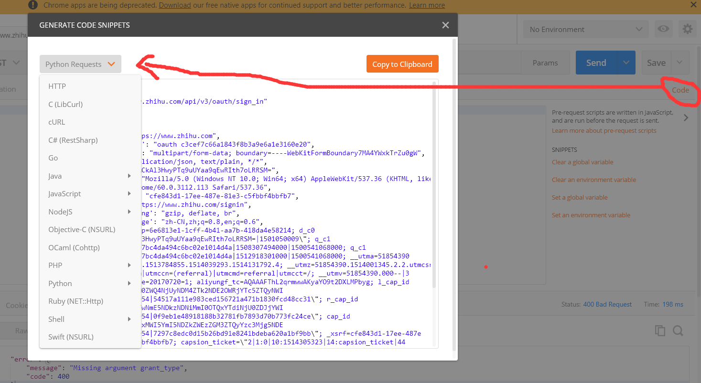Copy the response body icon
This screenshot has height=383, width=701.
click(660, 330)
